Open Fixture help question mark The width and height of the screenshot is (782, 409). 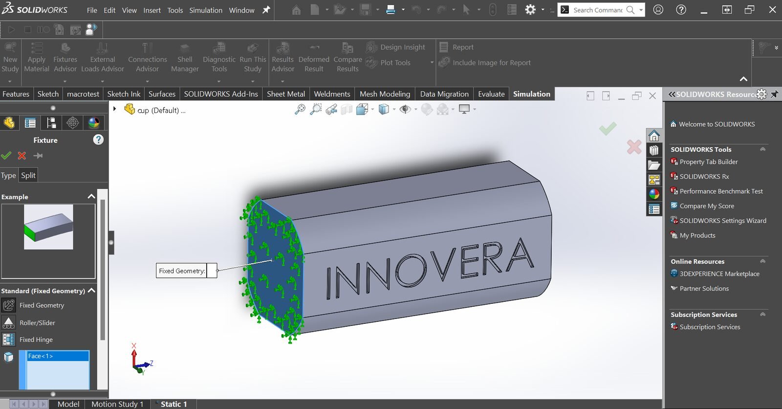(x=98, y=140)
